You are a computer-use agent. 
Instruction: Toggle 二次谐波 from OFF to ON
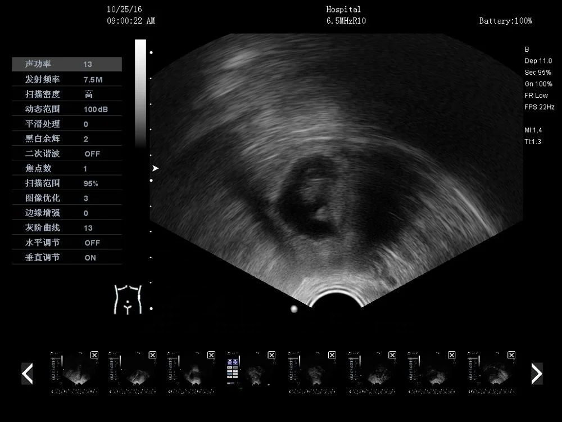click(67, 153)
